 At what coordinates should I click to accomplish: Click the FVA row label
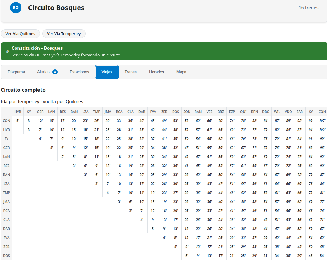pos(6,238)
